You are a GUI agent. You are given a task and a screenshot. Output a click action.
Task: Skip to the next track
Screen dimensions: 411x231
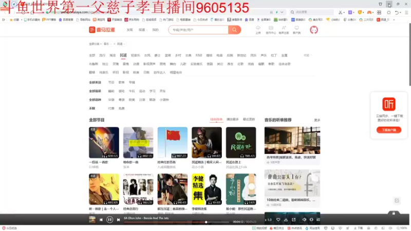[x=118, y=220]
